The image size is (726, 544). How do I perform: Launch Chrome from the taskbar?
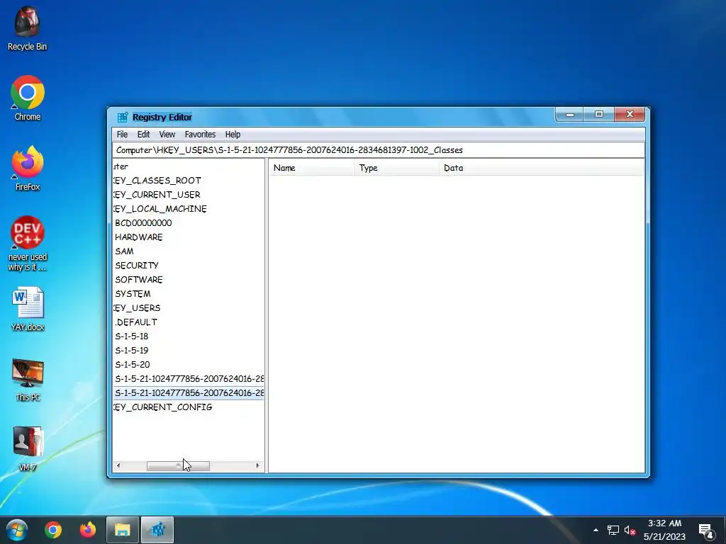pos(52,530)
